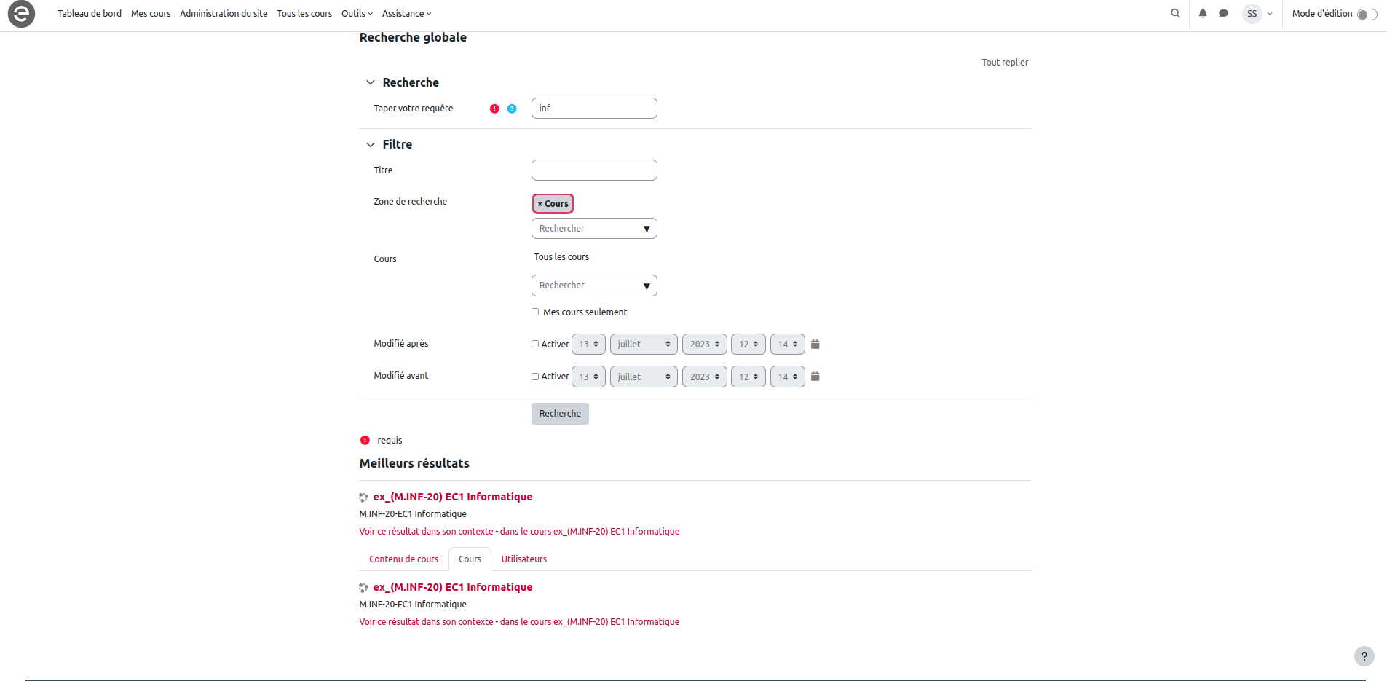The height and width of the screenshot is (681, 1387).
Task: Open the Zone de recherche Rechercher dropdown
Action: coord(593,229)
